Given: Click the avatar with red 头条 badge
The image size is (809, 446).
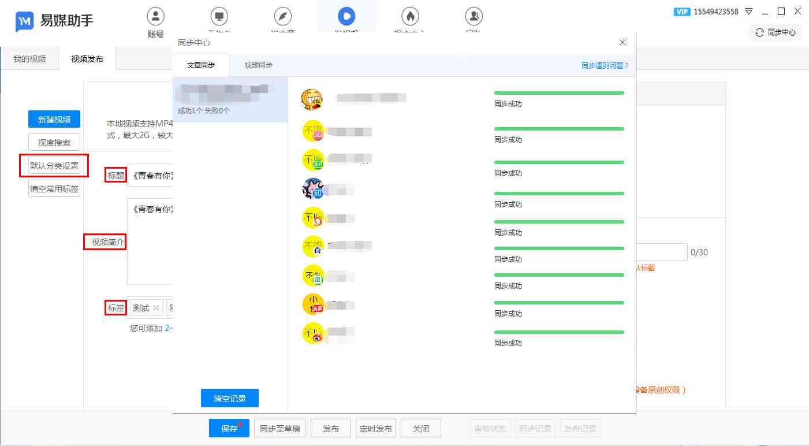Looking at the screenshot, I should click(x=314, y=304).
